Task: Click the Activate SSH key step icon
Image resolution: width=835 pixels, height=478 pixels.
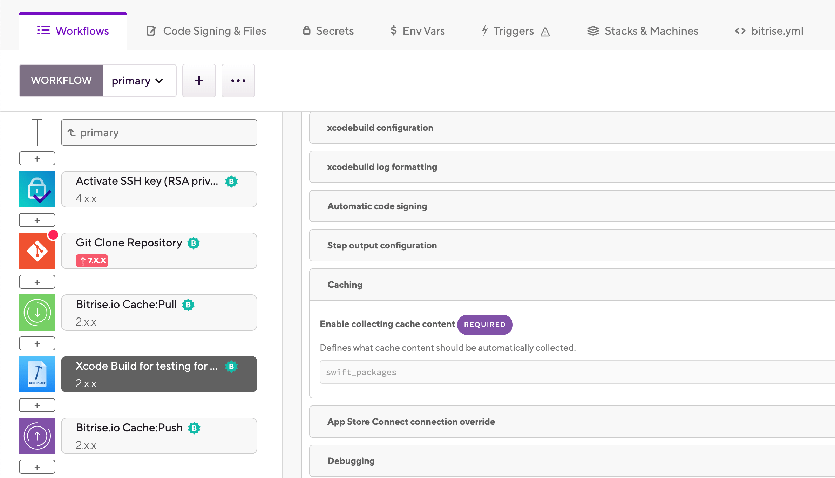Action: [x=37, y=189]
